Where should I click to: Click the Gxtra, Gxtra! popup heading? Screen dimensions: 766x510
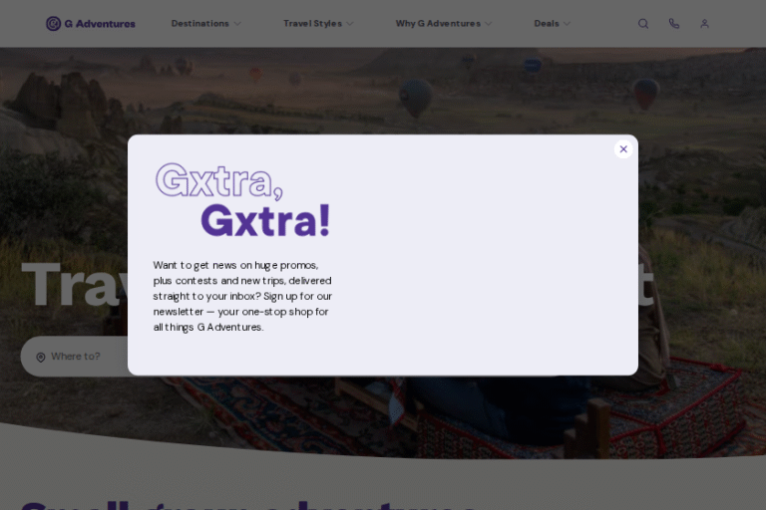242,200
